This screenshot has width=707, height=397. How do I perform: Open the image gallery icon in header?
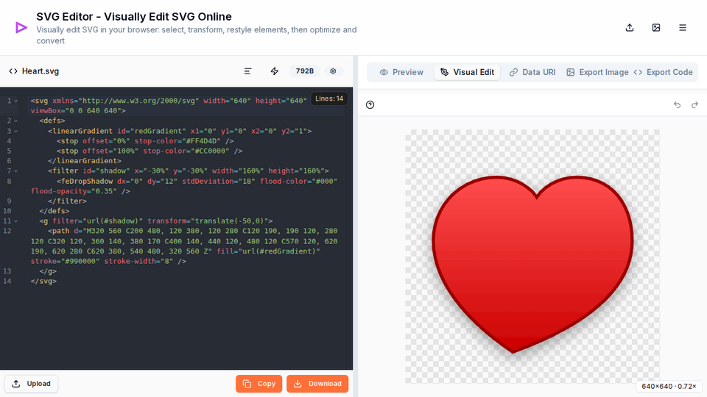click(x=656, y=28)
